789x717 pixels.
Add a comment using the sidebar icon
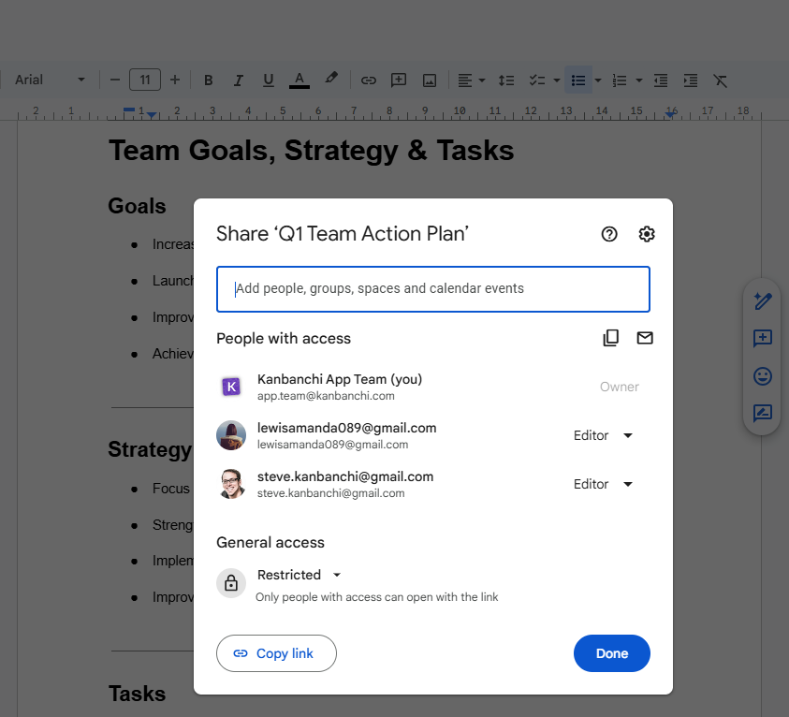click(762, 339)
